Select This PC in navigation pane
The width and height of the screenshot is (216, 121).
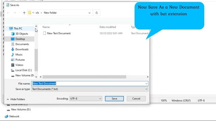click(18, 29)
